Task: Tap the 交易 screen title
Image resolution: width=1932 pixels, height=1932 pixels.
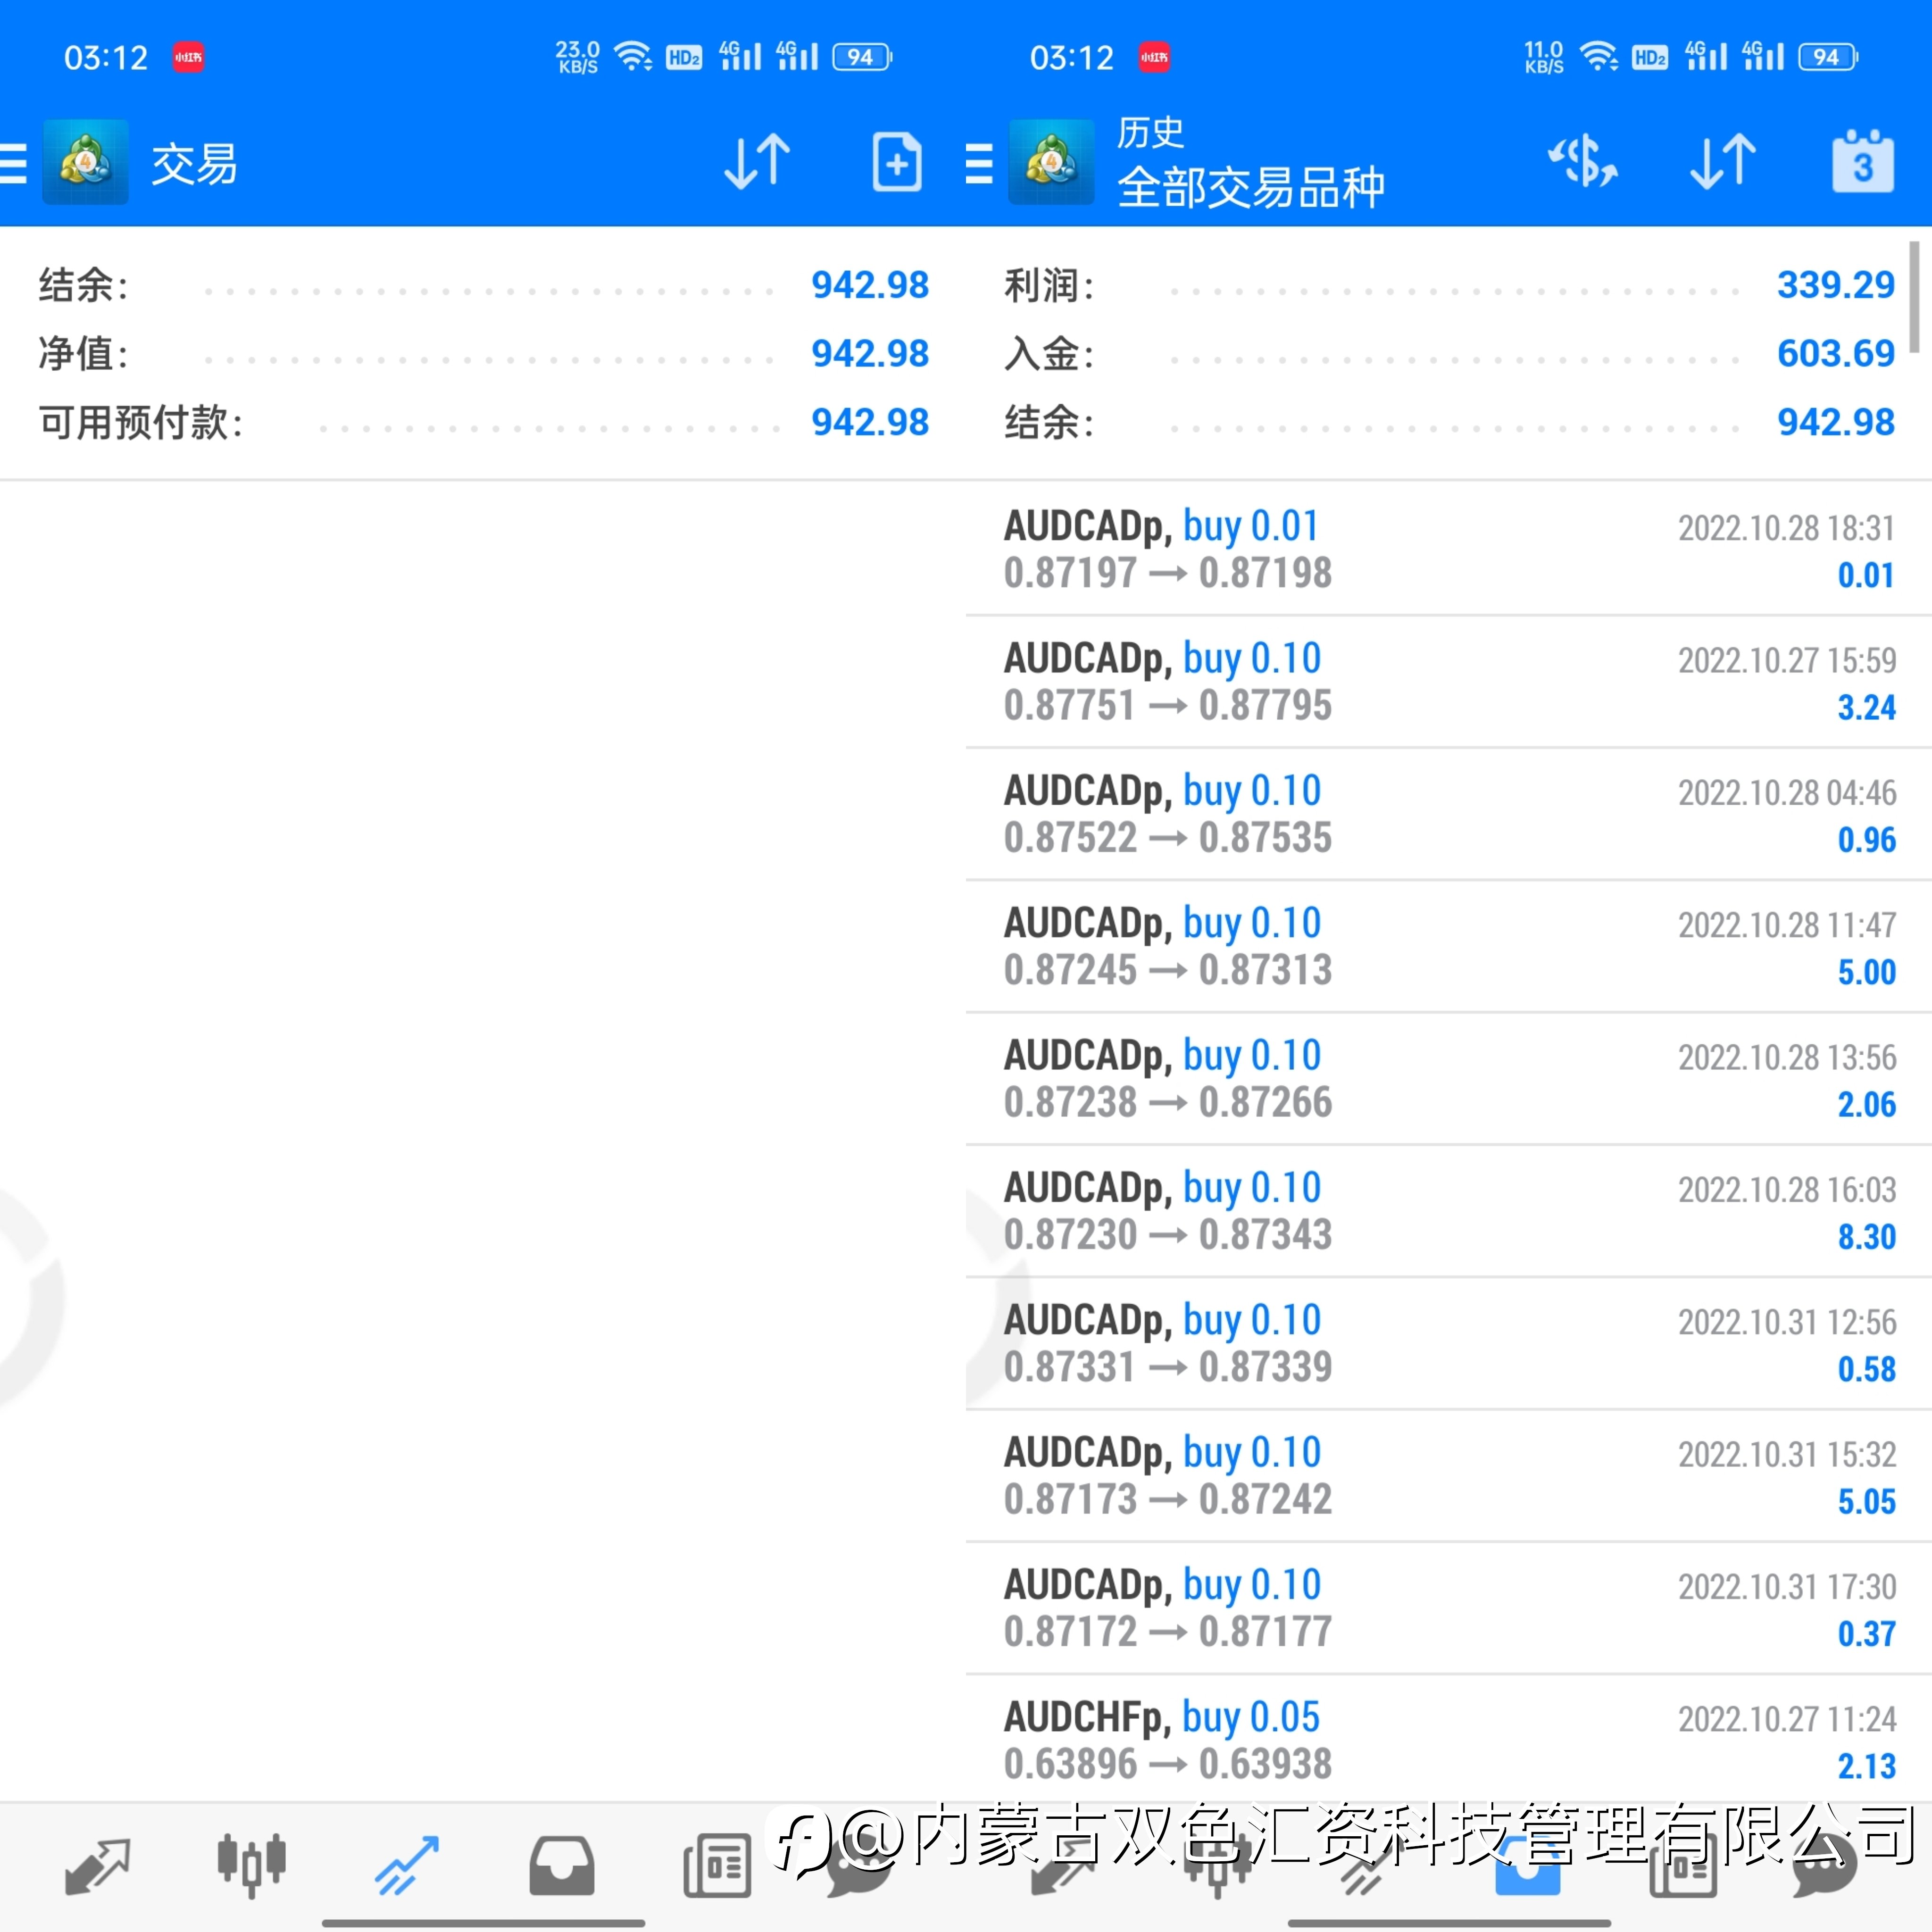Action: [x=194, y=164]
